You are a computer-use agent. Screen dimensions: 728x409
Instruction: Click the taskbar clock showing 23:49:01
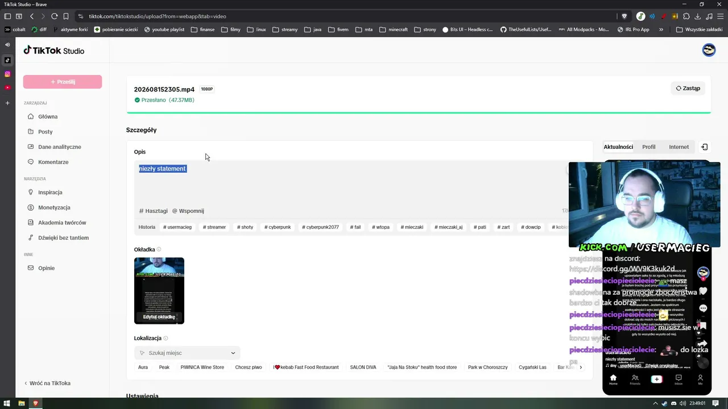[x=697, y=403]
